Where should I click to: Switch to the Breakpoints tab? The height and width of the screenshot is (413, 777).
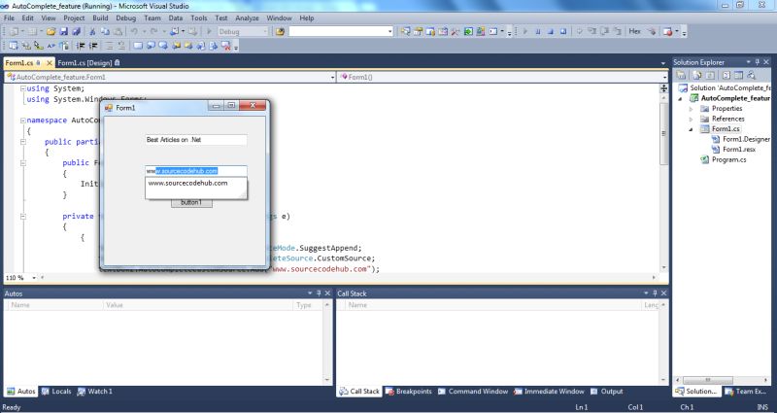[409, 392]
